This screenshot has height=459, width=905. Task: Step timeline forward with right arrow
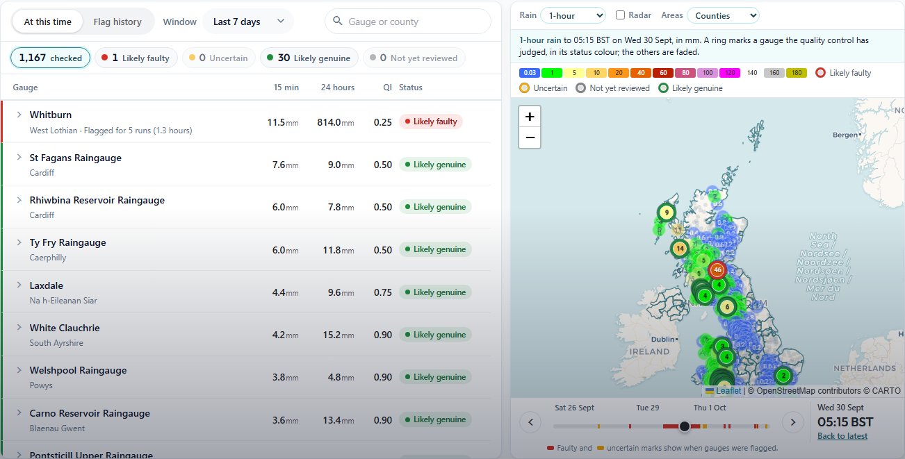[792, 422]
